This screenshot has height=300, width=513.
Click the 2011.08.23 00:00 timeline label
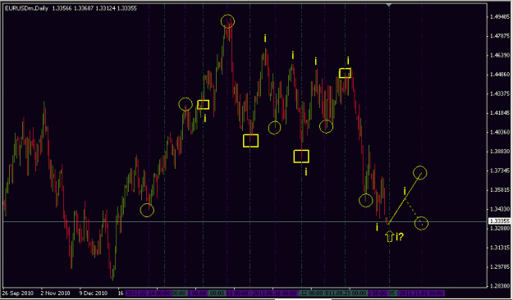345,293
